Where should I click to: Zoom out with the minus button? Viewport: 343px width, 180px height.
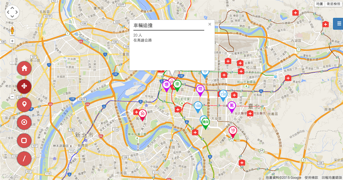click(x=12, y=96)
